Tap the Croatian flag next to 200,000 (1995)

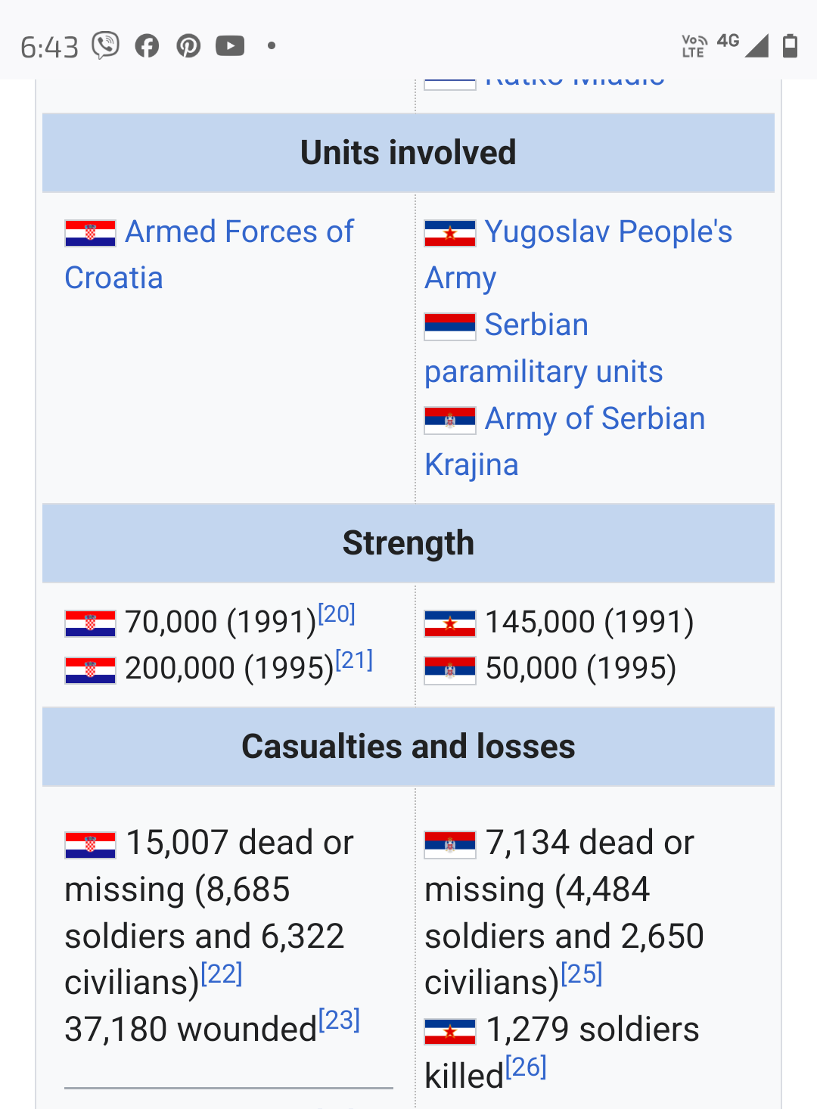coord(90,670)
